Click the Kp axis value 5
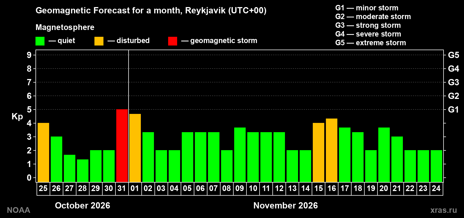The height and width of the screenshot is (218, 464). (x=29, y=110)
